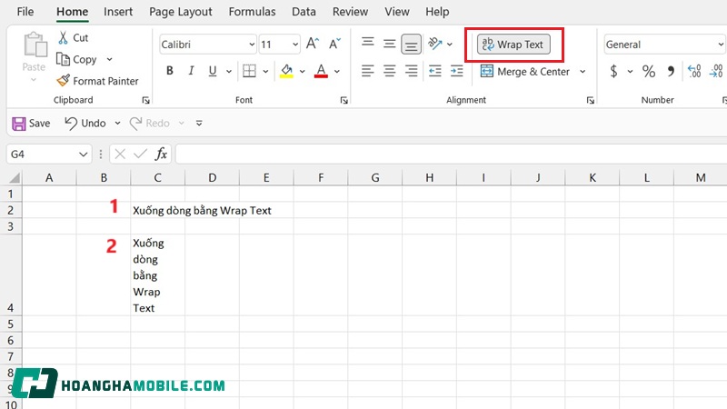Toggle Underline formatting
The image size is (727, 409).
click(x=213, y=71)
